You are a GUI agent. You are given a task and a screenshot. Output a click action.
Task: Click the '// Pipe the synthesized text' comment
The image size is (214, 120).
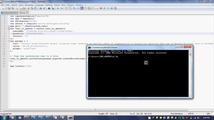34,56
